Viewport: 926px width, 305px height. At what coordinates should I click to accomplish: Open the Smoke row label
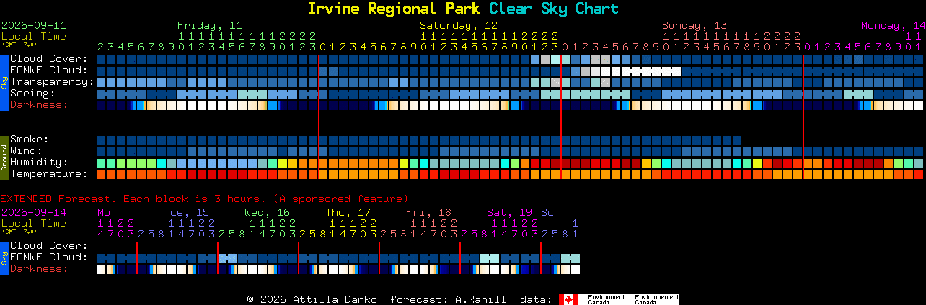point(30,140)
